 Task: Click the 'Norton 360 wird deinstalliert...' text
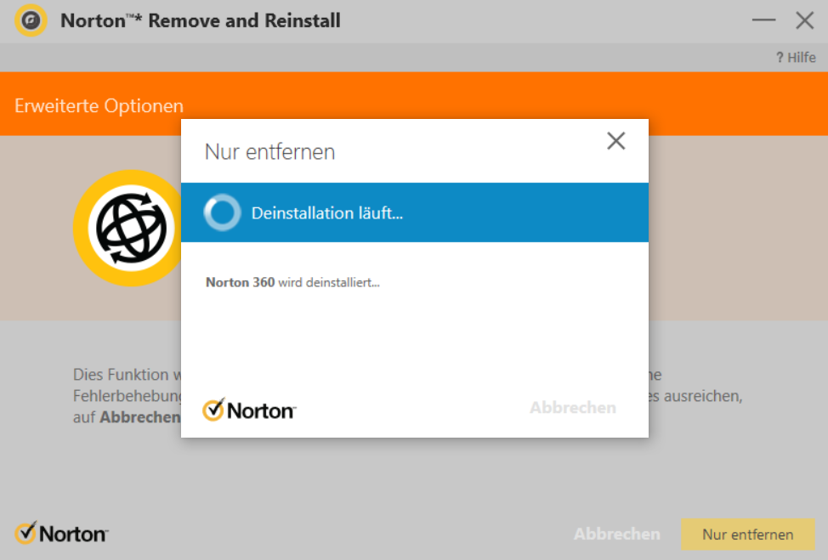[x=292, y=282]
